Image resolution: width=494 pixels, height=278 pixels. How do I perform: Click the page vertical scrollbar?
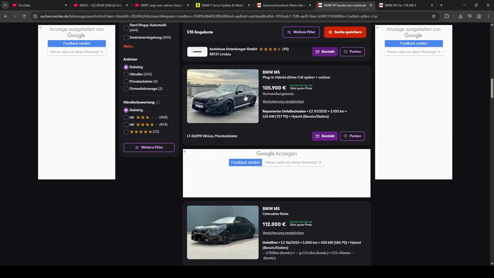(x=492, y=88)
